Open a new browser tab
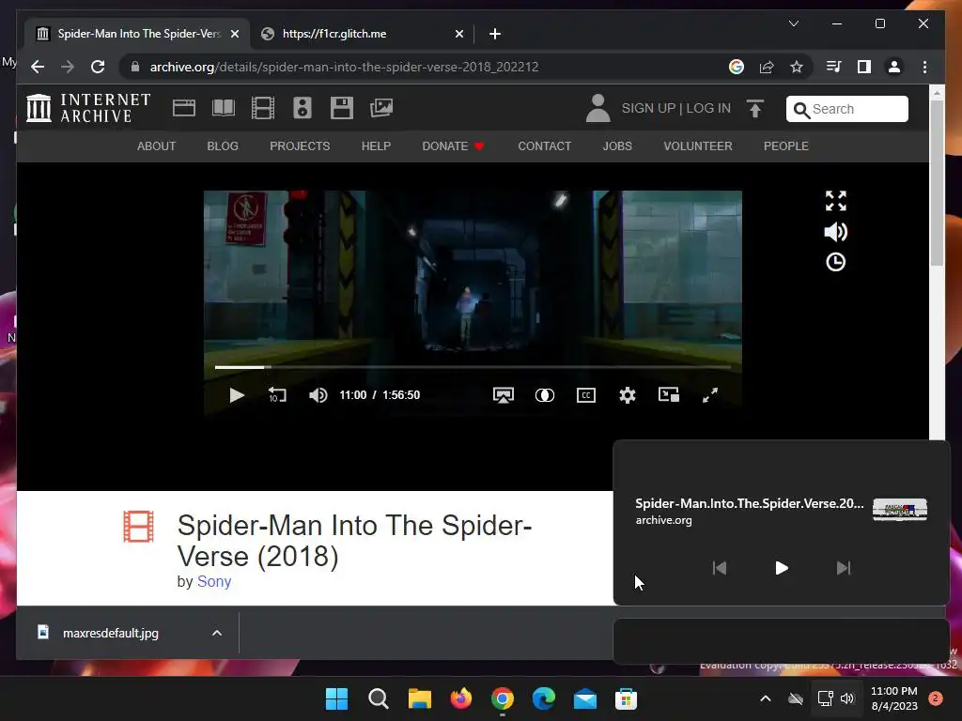962x721 pixels. [x=495, y=34]
